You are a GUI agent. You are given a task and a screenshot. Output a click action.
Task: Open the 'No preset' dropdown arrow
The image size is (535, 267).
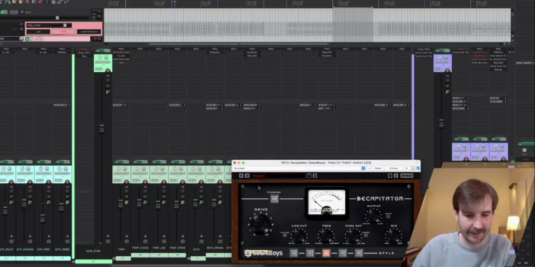[x=363, y=169]
